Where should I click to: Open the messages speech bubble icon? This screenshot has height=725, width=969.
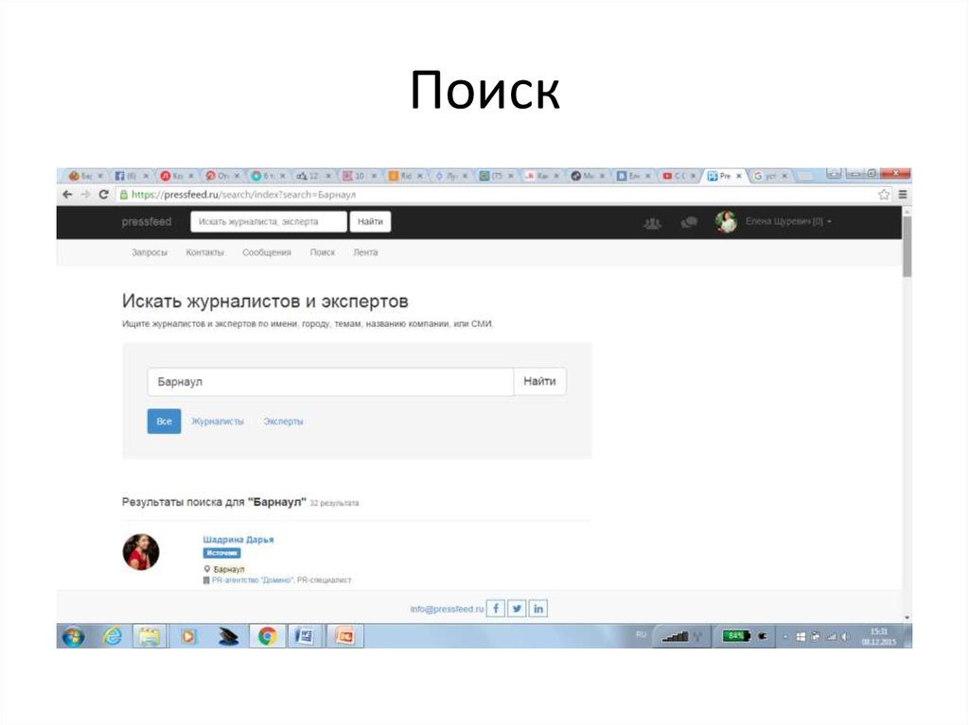tap(688, 221)
